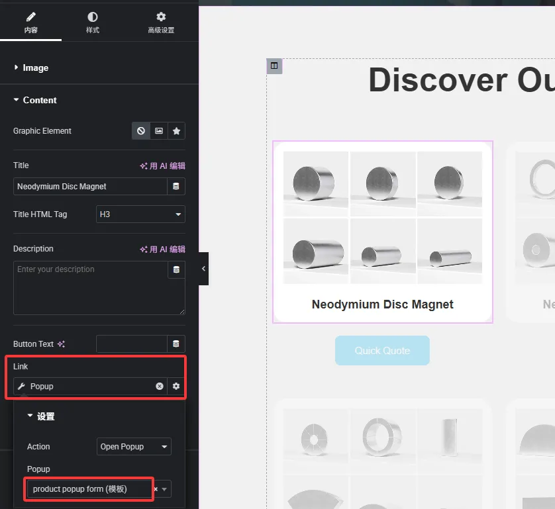This screenshot has width=555, height=509.
Task: Click the Description text area
Action: pyautogui.click(x=90, y=287)
